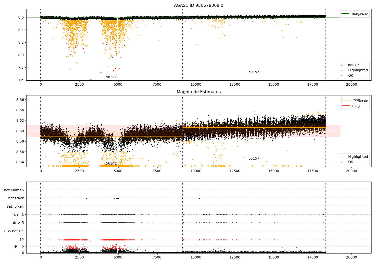Click the green line sample beside 'mag AGASC'
This screenshot has height=263, width=375.
345,14
